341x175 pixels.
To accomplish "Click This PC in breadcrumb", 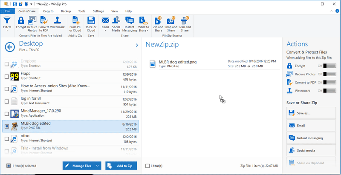I will tap(34, 50).
